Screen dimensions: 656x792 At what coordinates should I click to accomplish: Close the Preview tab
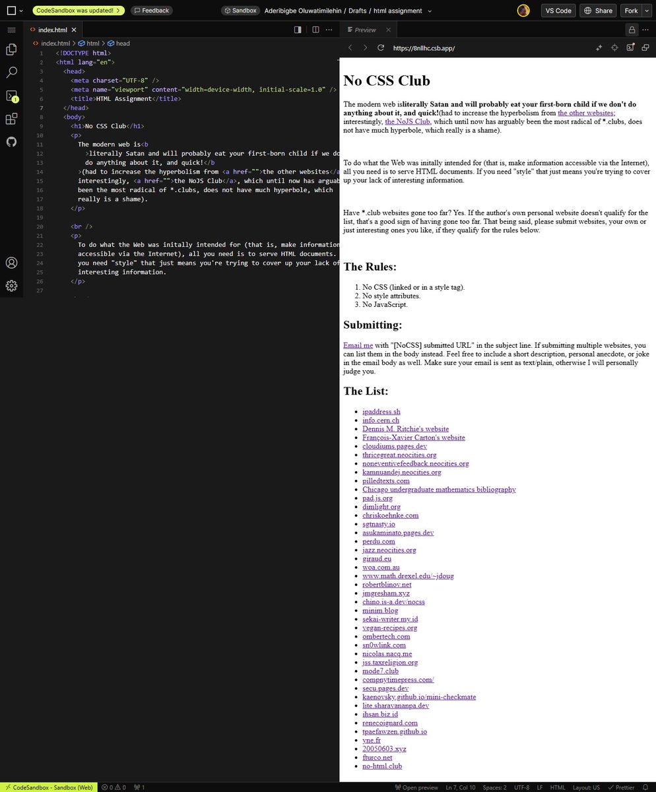pyautogui.click(x=388, y=30)
